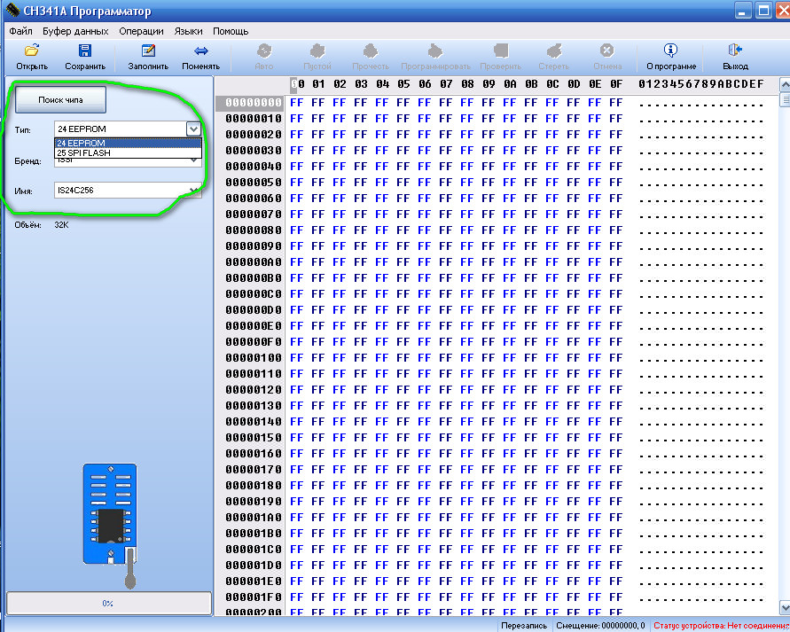Viewport: 790px width, 632px height.
Task: Click the Тип field showing 24 EEPROM
Action: 121,129
